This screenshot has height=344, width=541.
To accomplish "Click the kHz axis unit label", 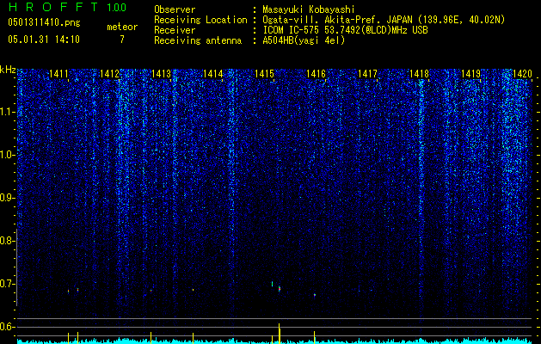I will tap(8, 70).
